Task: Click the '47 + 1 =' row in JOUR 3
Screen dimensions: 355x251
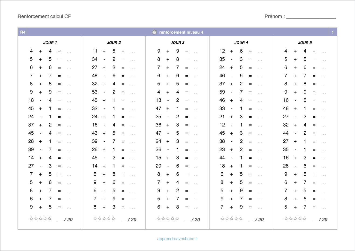Action: pos(177,109)
